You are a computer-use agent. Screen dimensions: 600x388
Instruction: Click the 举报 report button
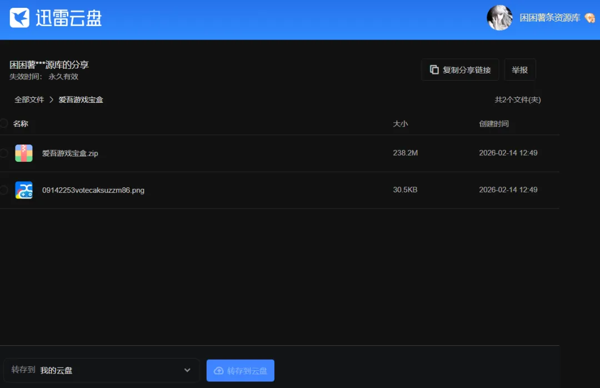(519, 69)
